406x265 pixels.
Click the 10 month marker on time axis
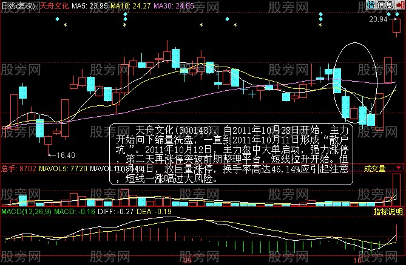pyautogui.click(x=357, y=260)
